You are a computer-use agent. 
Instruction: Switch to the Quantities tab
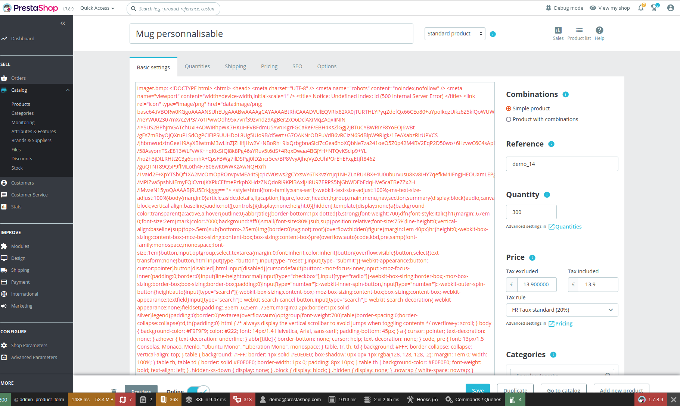coord(197,66)
